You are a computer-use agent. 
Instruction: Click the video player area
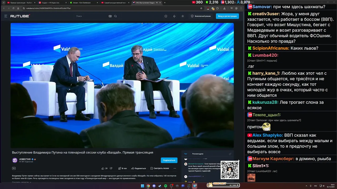pos(122,85)
